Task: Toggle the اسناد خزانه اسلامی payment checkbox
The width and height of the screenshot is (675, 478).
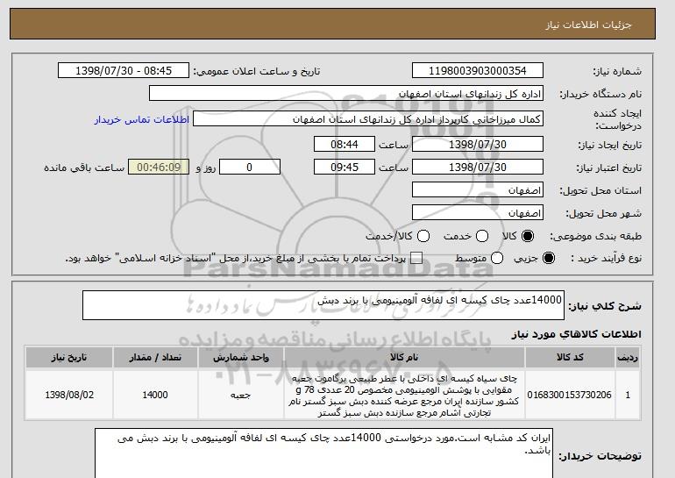Action: tap(416, 259)
